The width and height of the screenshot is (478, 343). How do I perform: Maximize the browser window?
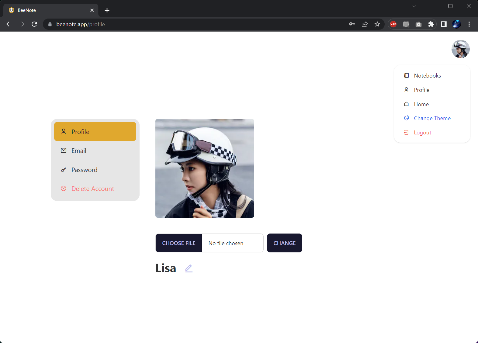pyautogui.click(x=450, y=6)
